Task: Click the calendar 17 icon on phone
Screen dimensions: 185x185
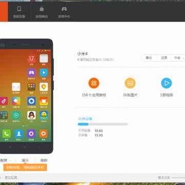Action: coord(31,59)
